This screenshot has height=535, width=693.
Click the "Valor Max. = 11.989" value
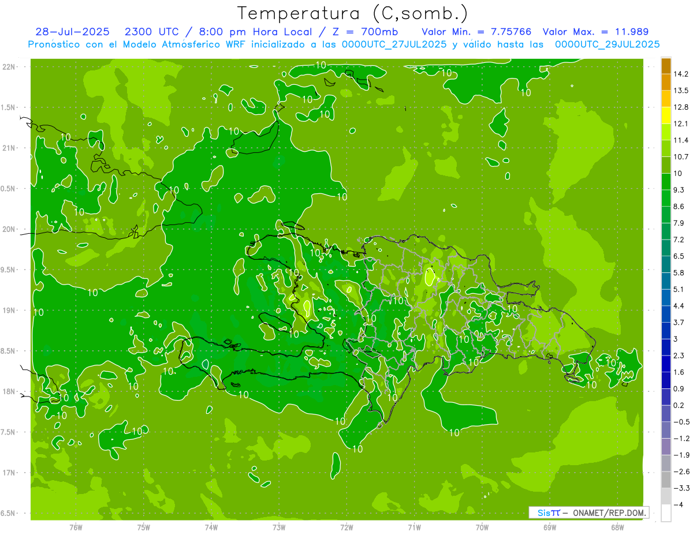(x=595, y=32)
